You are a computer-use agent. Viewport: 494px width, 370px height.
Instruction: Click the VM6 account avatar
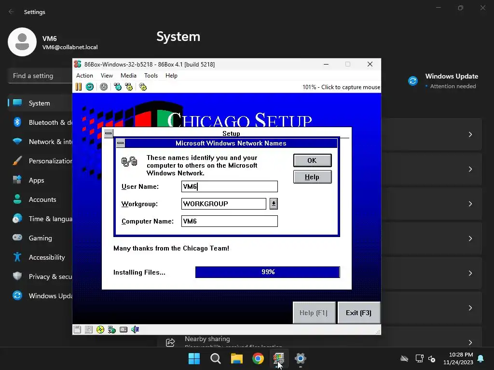tap(22, 42)
